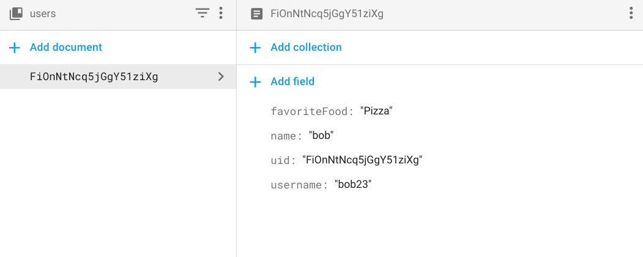Click the users collection icon
The height and width of the screenshot is (257, 643).
point(16,13)
